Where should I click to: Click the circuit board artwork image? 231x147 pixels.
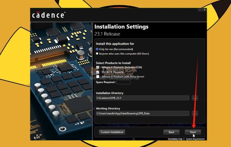pyautogui.click(x=61, y=81)
